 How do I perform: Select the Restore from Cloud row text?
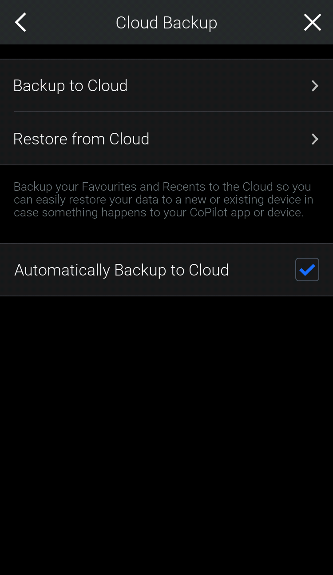coord(81,139)
